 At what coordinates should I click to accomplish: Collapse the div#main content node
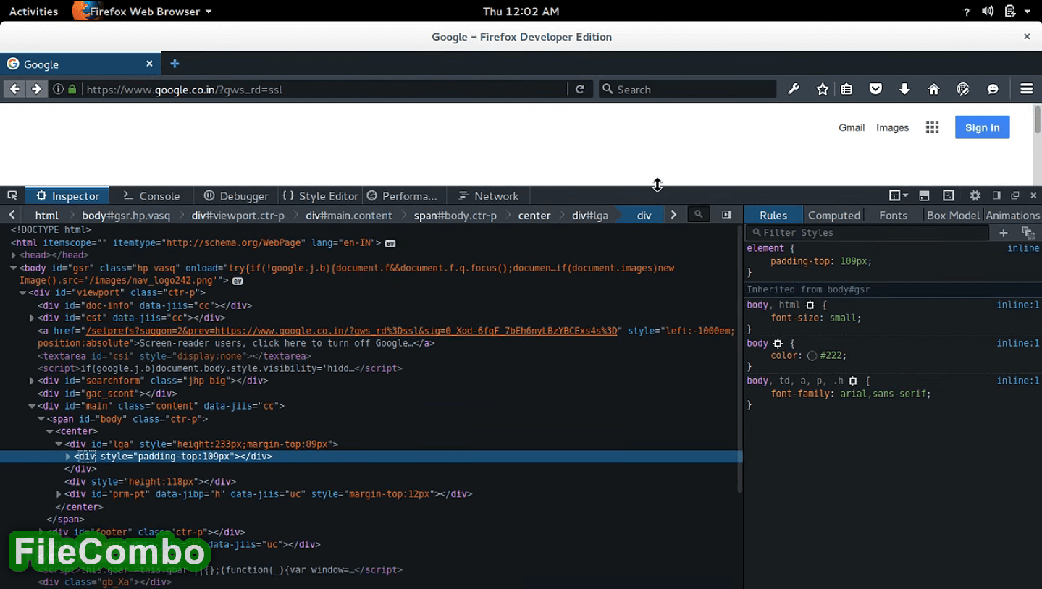pos(32,406)
